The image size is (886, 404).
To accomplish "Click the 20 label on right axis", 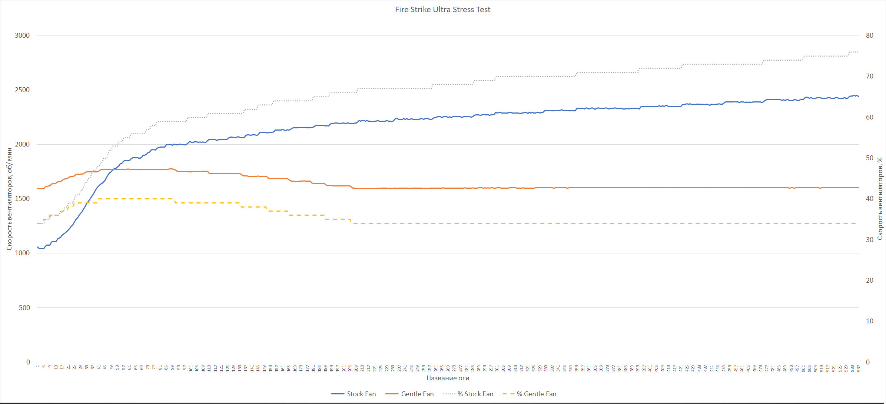I will point(869,280).
